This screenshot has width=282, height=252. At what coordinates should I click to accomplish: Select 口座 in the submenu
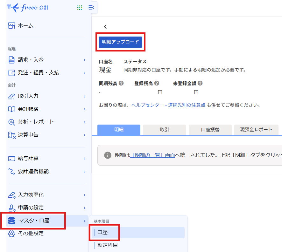coord(102,233)
